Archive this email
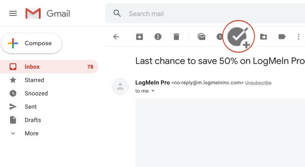Screen dimensions: 305x167 [x=139, y=37]
